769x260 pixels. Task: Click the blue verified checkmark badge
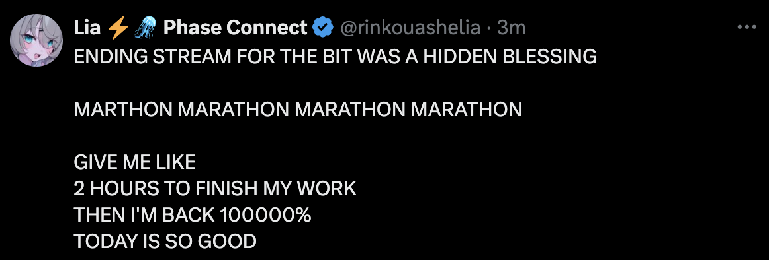(323, 28)
